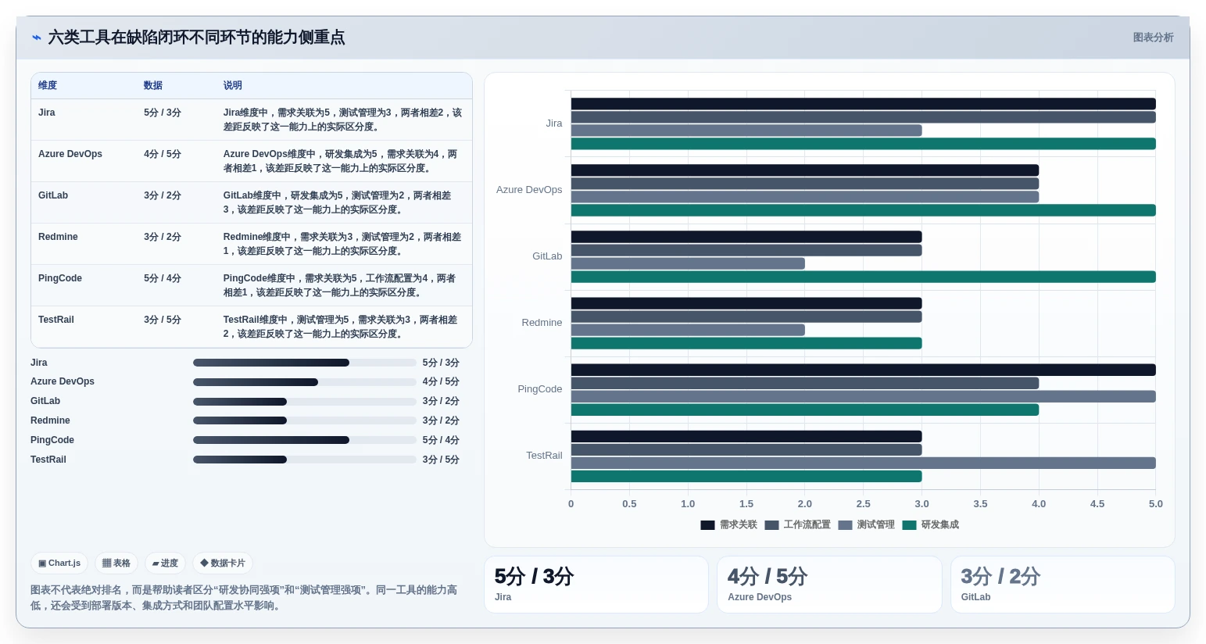Select the TestRail row name in the table
Viewport: 1206px width, 644px height.
pyautogui.click(x=56, y=320)
